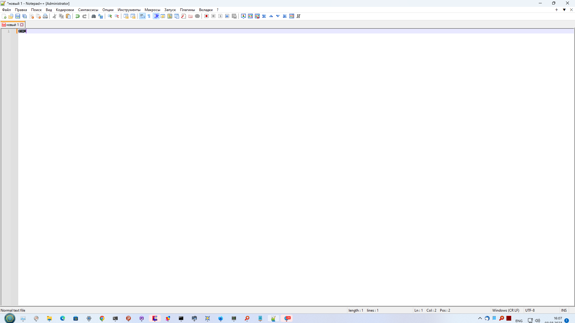Play the recorded macro

(x=220, y=16)
